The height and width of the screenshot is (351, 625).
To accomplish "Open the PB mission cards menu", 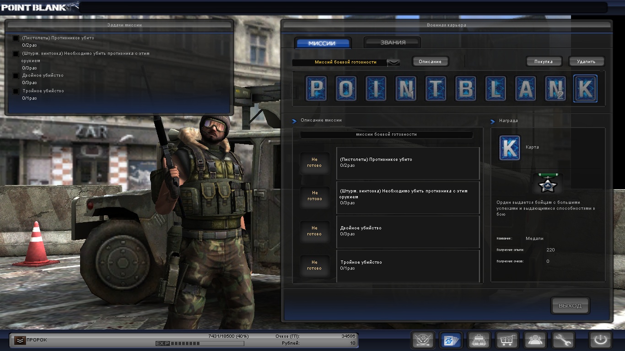I will [x=451, y=340].
